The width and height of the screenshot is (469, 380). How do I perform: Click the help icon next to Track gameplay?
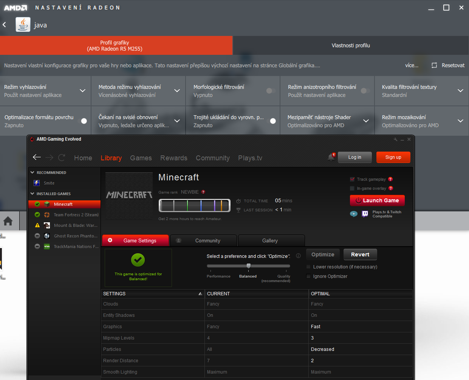click(x=390, y=179)
